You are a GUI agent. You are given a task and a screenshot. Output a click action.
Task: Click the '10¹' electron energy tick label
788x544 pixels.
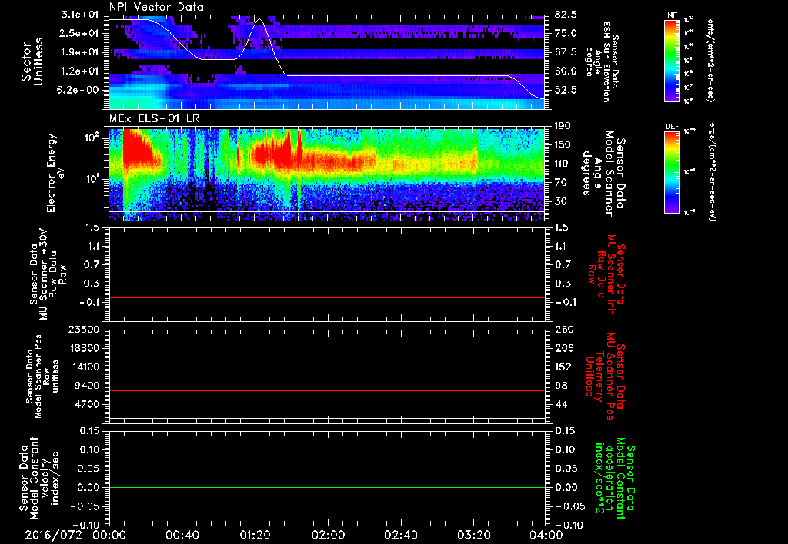(92, 180)
